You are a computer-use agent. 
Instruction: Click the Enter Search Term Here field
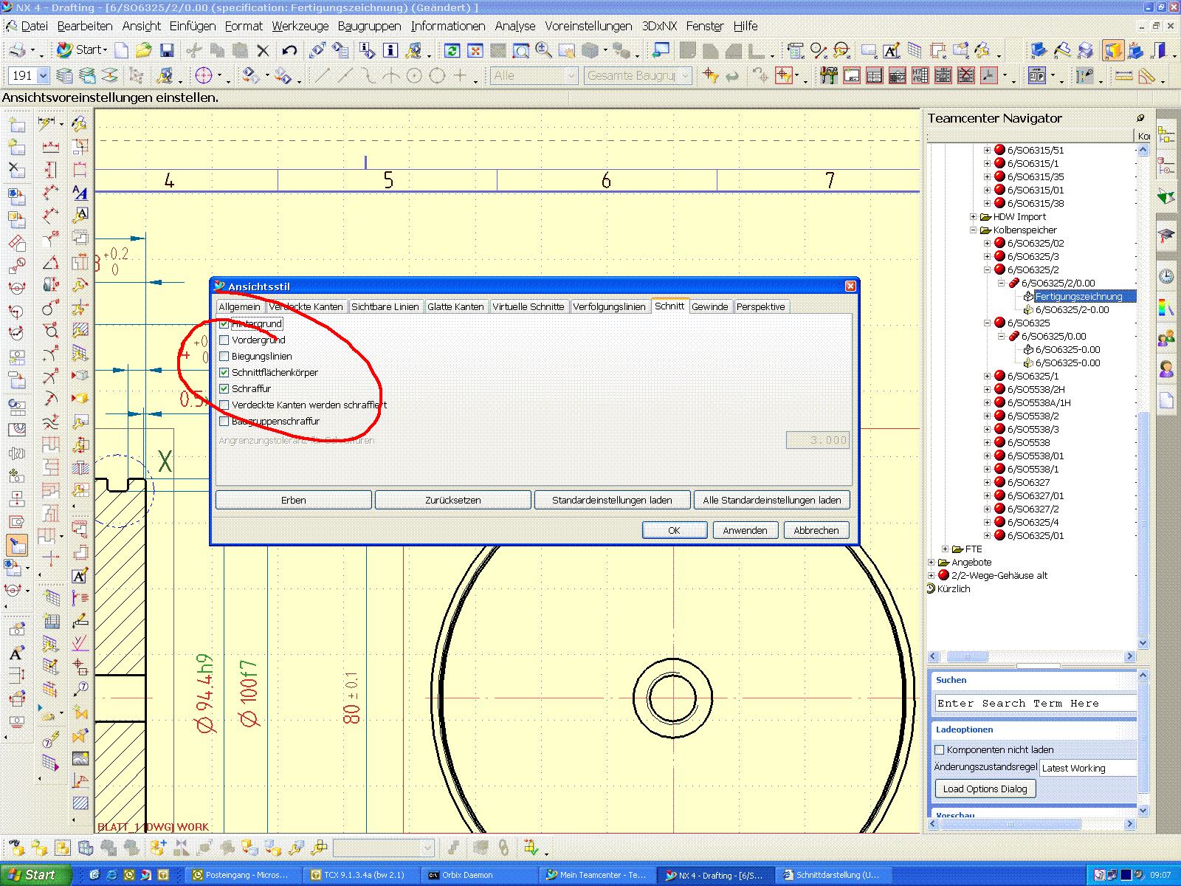click(x=1036, y=704)
